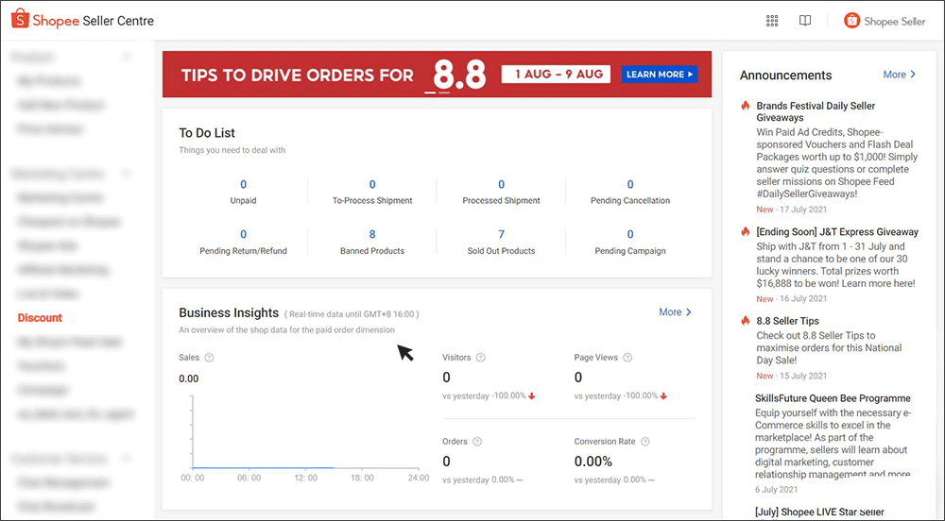
Task: Click the Orders help question icon
Action: point(477,442)
